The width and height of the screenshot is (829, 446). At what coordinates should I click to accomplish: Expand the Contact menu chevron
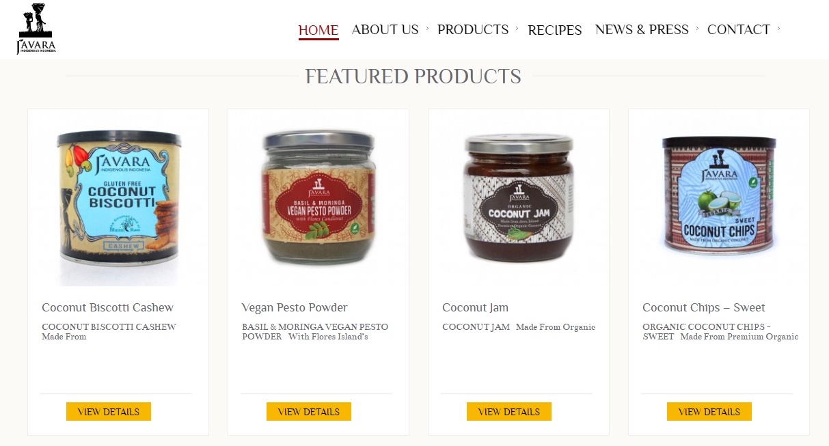pos(778,29)
